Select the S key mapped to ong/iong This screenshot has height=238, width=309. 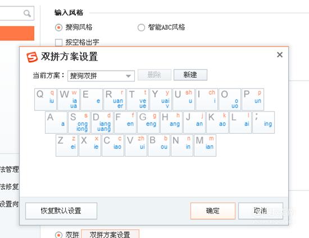click(79, 123)
